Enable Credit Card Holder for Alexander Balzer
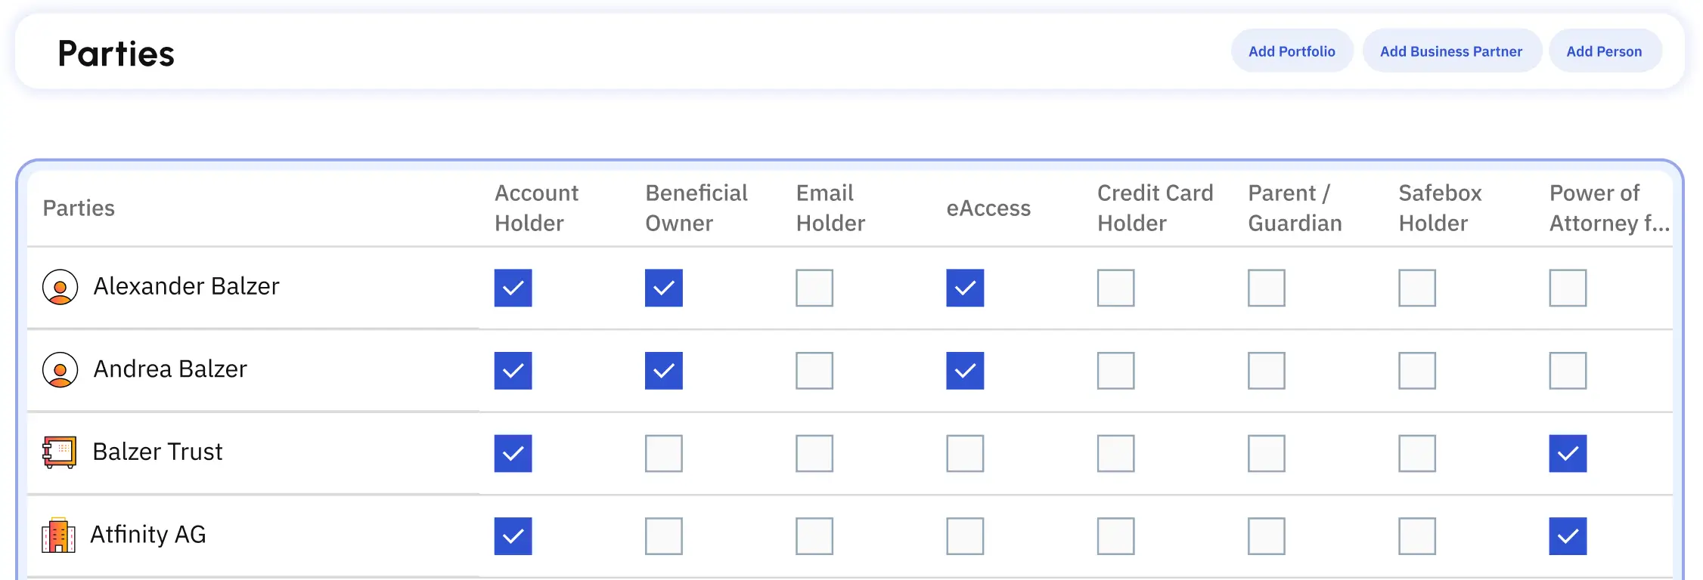 click(x=1115, y=288)
